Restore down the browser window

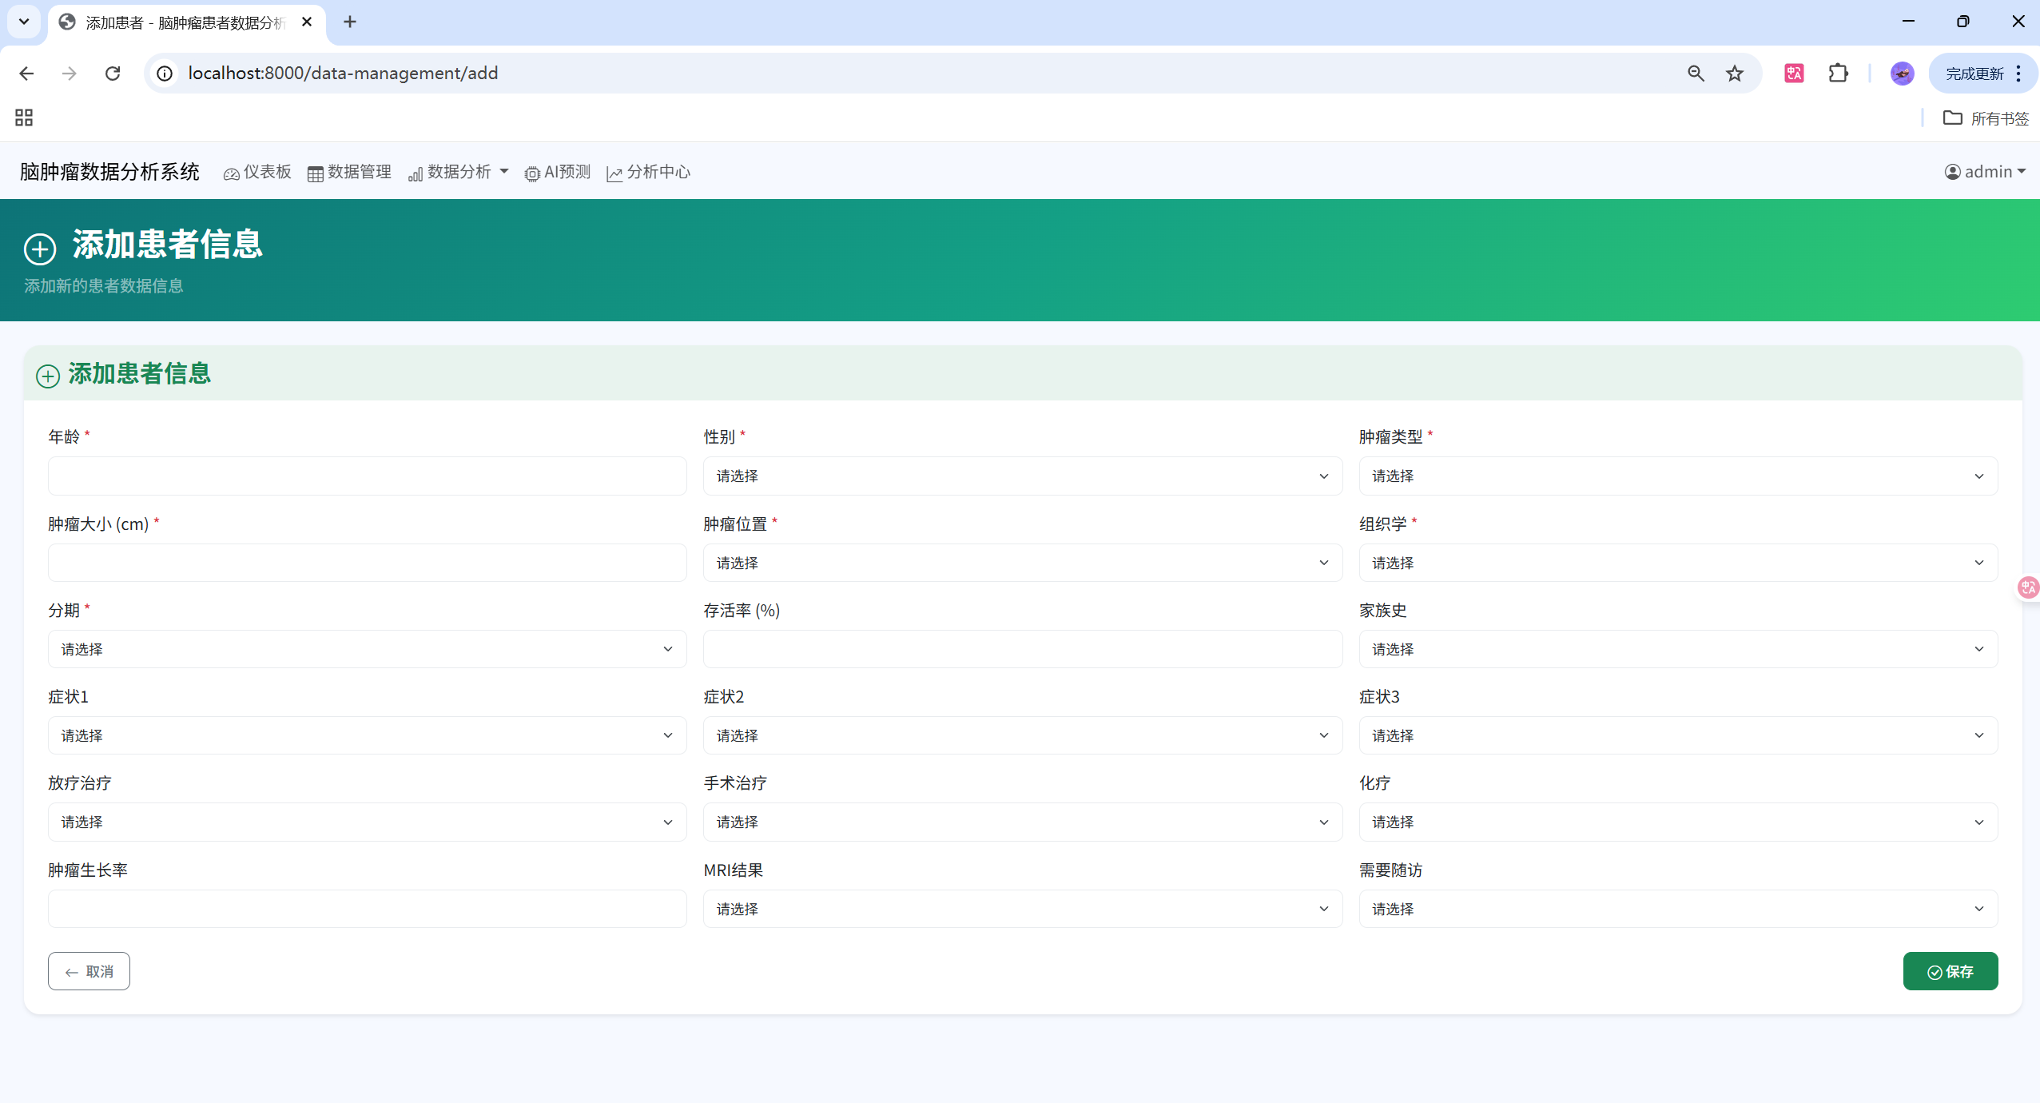point(1963,22)
